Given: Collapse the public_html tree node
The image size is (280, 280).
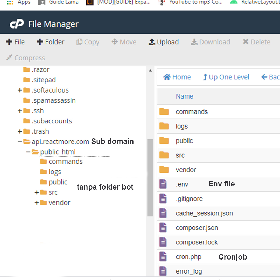Looking at the screenshot, I should [x=28, y=152].
